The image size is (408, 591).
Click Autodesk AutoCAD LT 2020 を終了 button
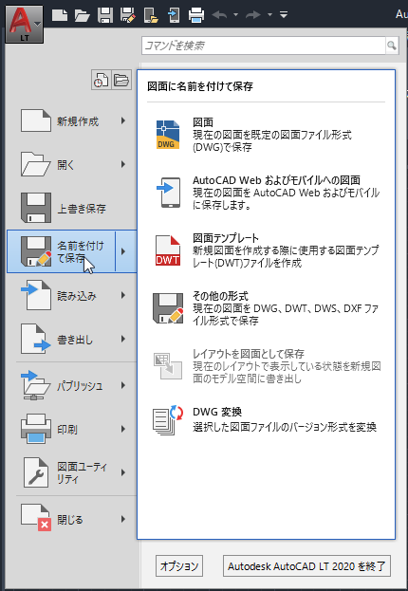(306, 565)
